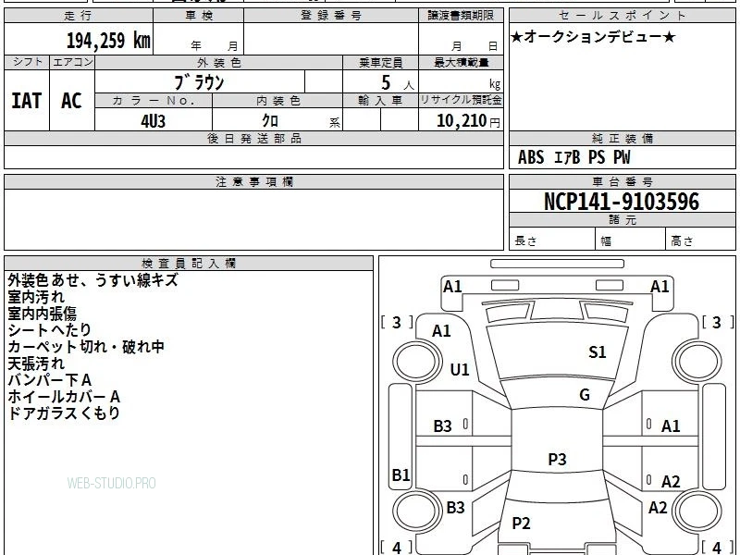
Task: Click the 注意事項欄 section header
Action: [253, 181]
